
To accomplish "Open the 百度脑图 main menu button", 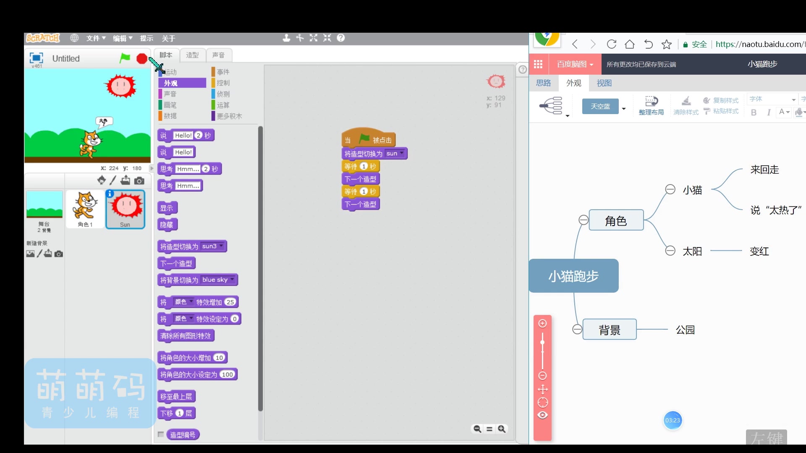I will click(575, 64).
